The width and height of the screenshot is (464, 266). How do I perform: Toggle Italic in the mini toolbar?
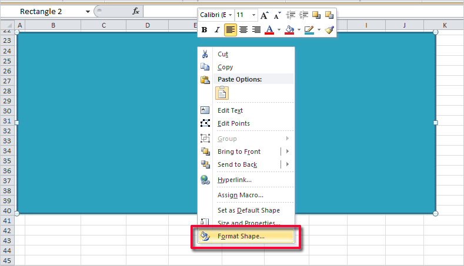217,30
